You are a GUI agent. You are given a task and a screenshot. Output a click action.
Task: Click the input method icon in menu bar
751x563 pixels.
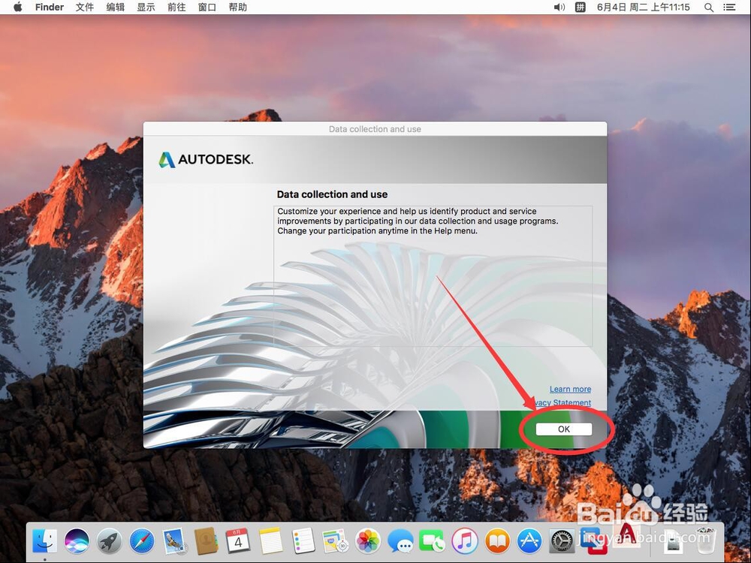(x=580, y=8)
